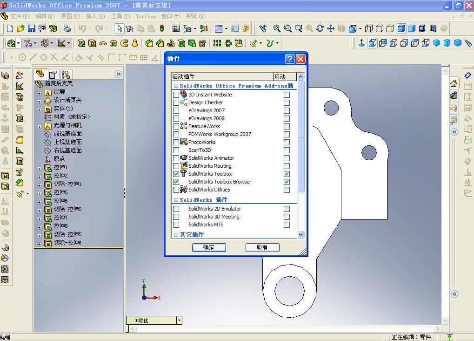Select 前视基准面 in the feature tree
This screenshot has width=474, height=341.
pos(68,134)
